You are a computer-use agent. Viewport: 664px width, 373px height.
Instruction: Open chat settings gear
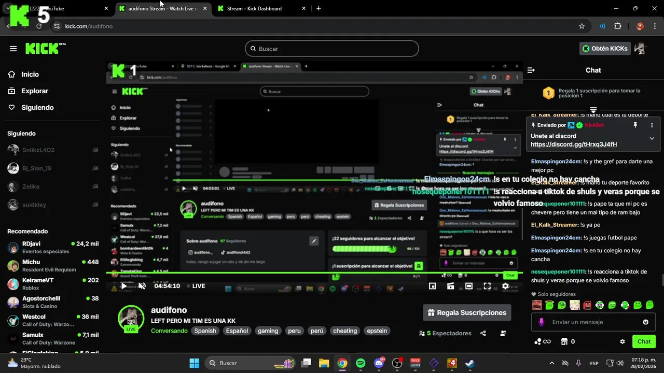coord(622,342)
